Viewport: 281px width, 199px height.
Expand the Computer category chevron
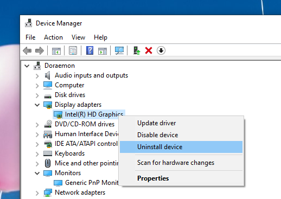pos(37,86)
